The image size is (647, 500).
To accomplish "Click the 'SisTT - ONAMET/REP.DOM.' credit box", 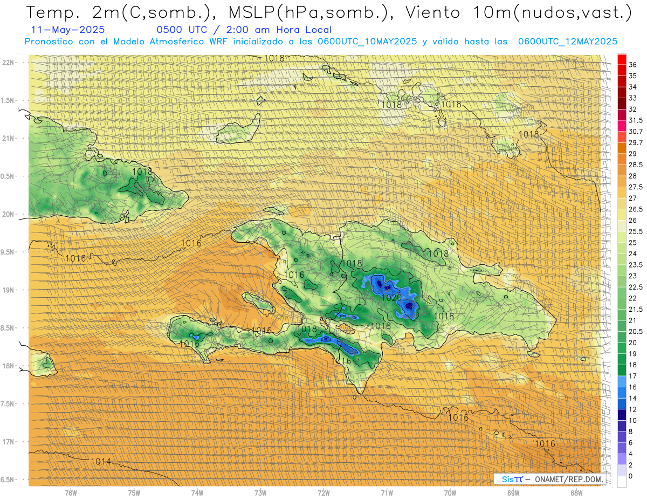I will (550, 479).
